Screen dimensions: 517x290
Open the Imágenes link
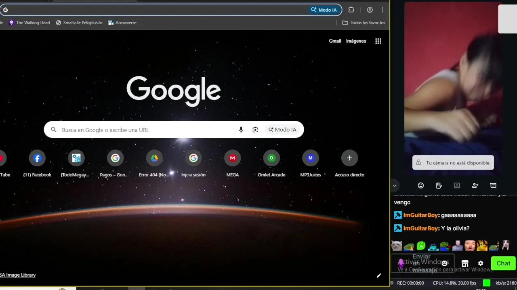356,41
